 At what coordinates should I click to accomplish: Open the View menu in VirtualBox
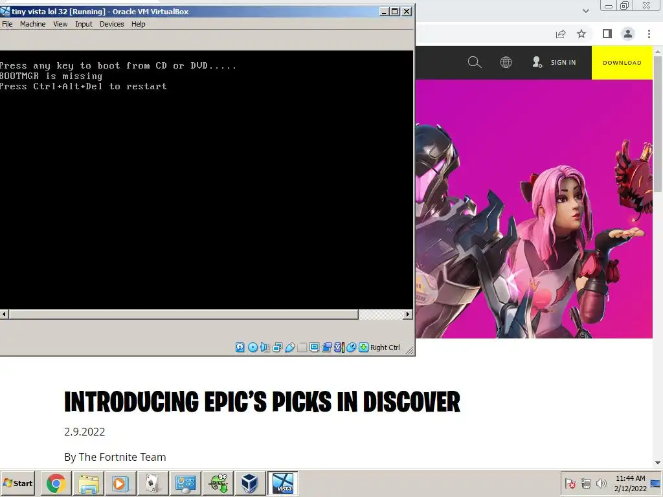60,24
